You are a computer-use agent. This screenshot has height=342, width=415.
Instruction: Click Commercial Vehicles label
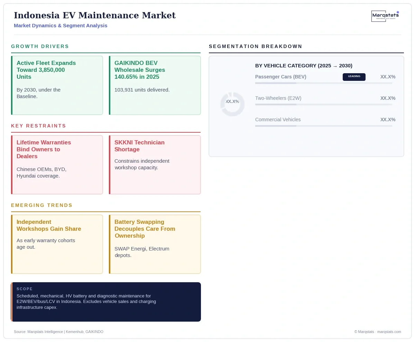pyautogui.click(x=278, y=120)
